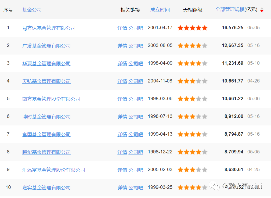271x198 pixels.
Task: Click the star rating of 鹏华基金
Action: (193, 152)
